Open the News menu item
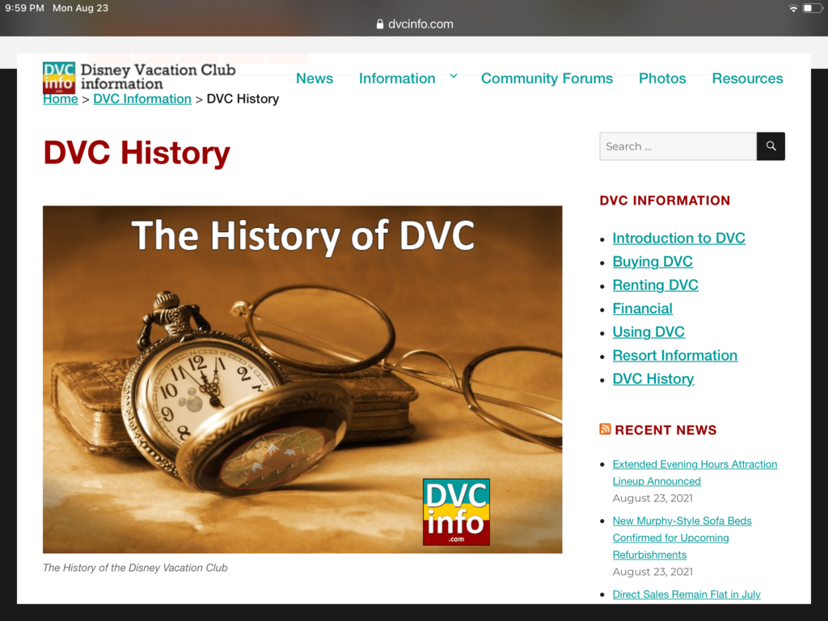The height and width of the screenshot is (621, 828). click(x=315, y=78)
